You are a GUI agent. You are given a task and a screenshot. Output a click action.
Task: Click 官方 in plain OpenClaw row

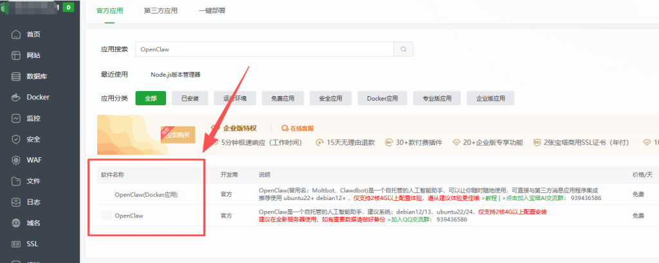226,216
